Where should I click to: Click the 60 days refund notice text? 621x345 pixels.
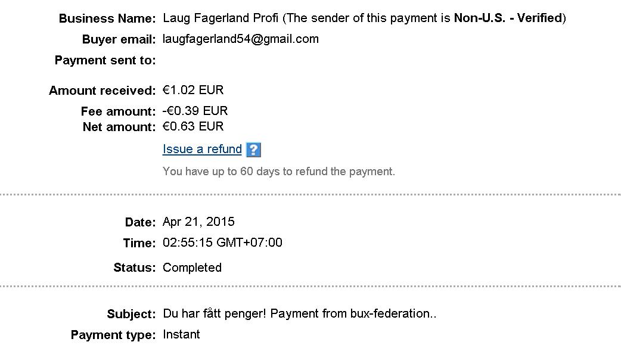tap(278, 172)
